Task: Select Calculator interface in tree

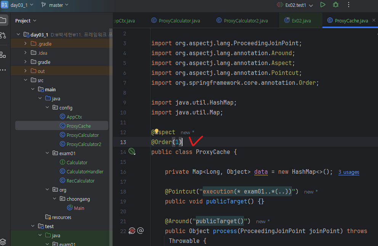Action: pyautogui.click(x=73, y=163)
